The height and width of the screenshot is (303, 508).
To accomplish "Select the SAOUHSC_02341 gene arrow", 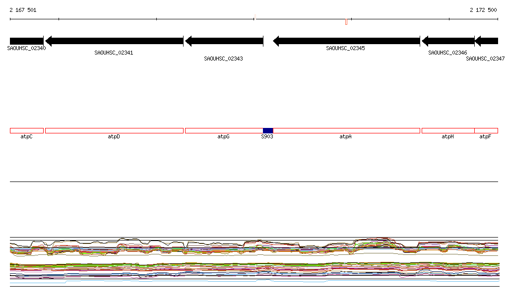I will pos(115,41).
